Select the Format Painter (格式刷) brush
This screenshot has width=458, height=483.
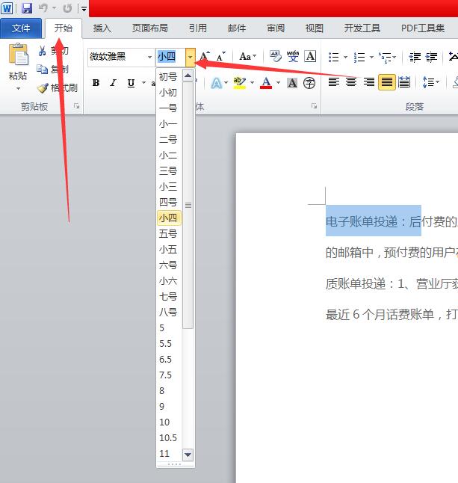(43, 88)
